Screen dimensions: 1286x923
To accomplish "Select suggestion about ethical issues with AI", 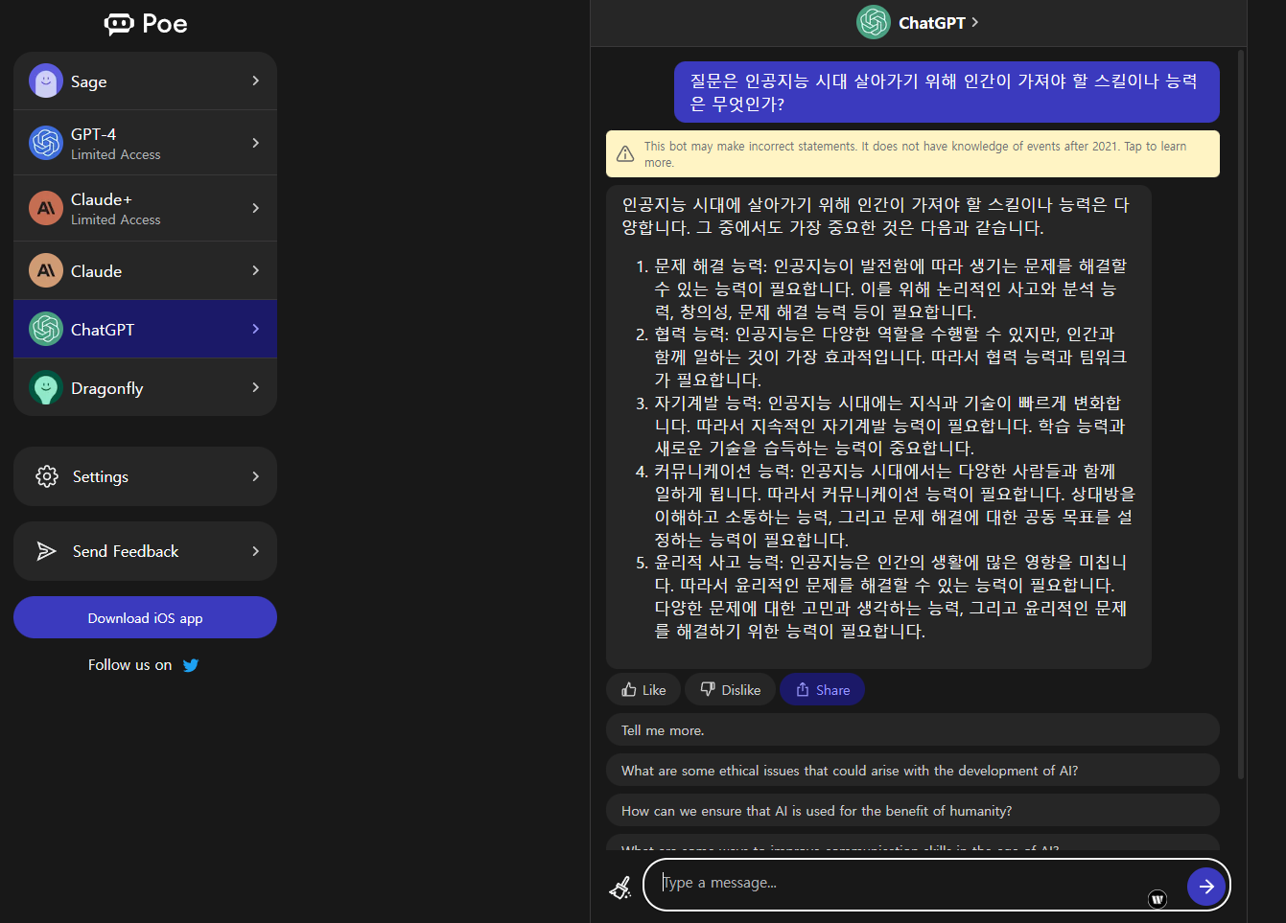I will tap(913, 771).
